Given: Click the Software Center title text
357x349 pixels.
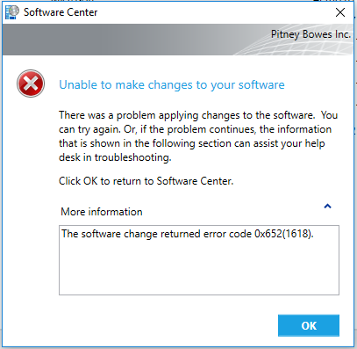Looking at the screenshot, I should click(x=61, y=12).
